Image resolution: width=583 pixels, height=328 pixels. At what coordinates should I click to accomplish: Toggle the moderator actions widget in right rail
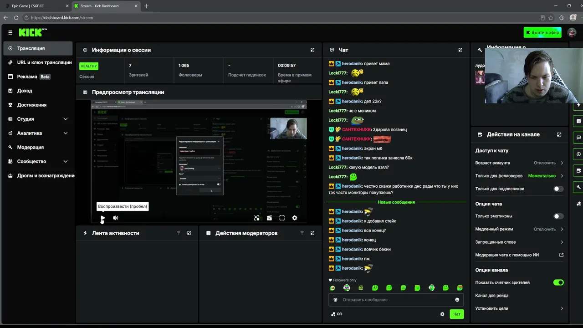tap(578, 121)
